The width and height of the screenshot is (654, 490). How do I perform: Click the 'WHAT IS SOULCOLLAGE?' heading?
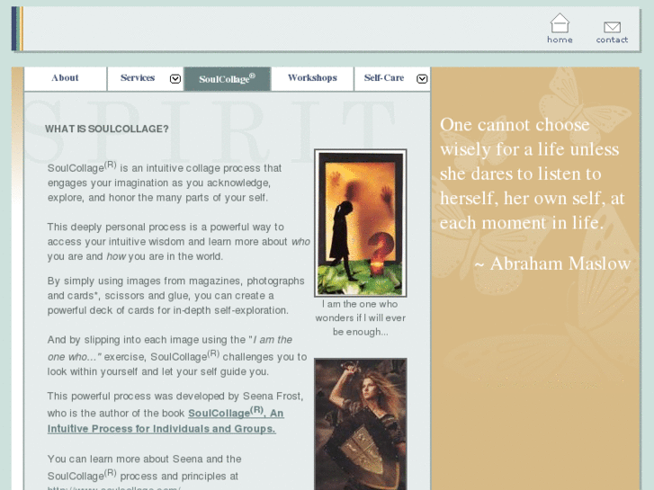pos(107,129)
